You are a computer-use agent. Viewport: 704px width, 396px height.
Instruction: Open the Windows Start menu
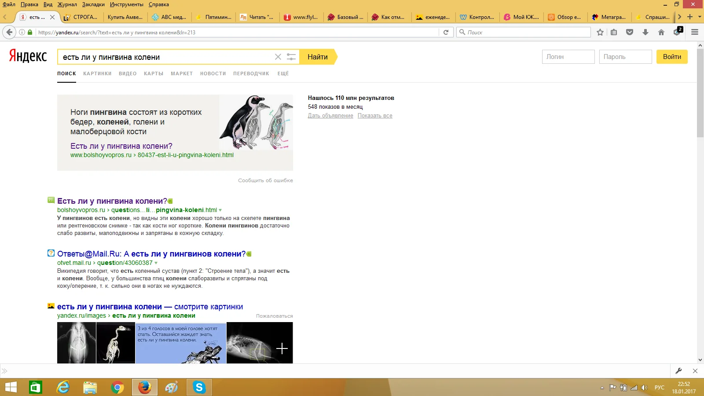coord(11,387)
